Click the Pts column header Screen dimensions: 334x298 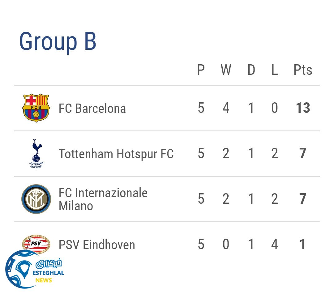coord(302,70)
